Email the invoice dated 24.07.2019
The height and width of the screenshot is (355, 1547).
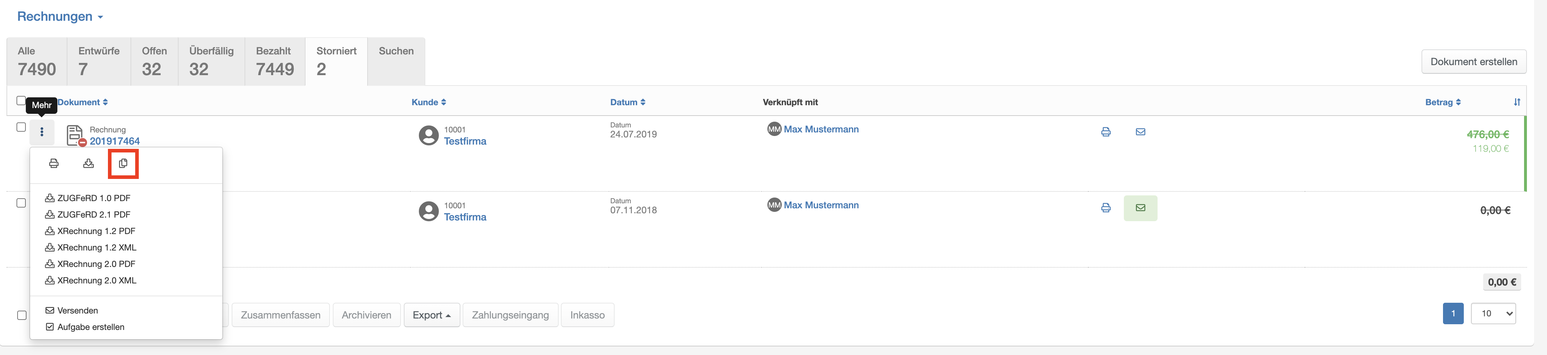point(1140,132)
